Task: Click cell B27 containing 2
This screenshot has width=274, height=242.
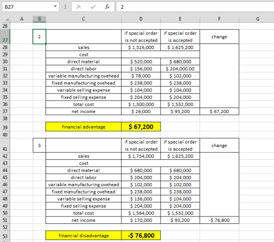Action: (x=39, y=37)
